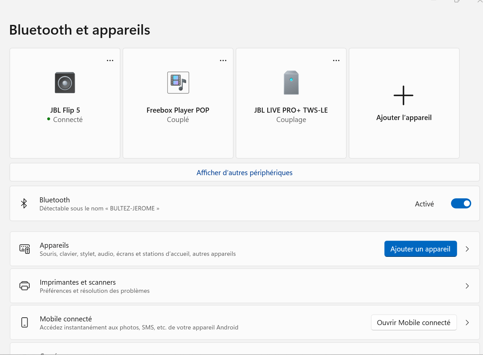483x355 pixels.
Task: Open more options for JBL Flip 5
Action: [110, 61]
